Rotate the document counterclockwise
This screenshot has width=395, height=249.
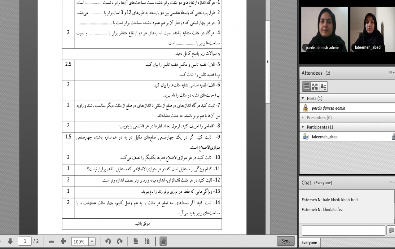(x=108, y=241)
